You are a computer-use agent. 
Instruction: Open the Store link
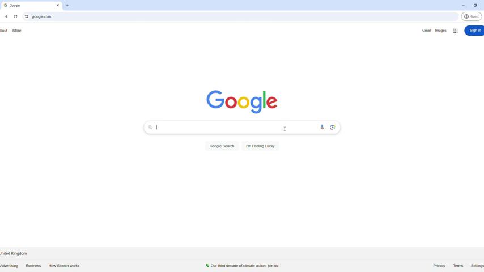pos(16,31)
